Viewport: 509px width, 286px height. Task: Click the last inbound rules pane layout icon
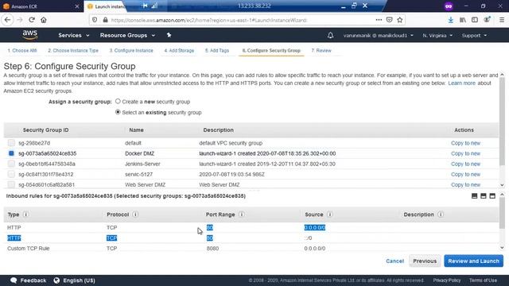[x=492, y=196]
